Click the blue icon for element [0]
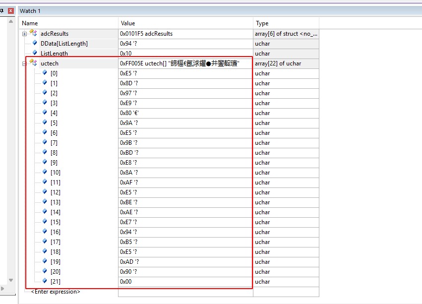This screenshot has height=304, width=422. tap(45, 73)
